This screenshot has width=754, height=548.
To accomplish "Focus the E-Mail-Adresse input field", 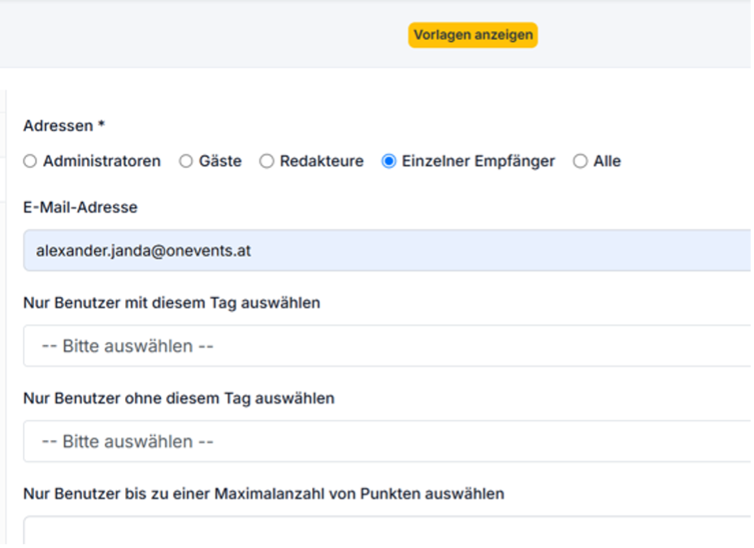I will [387, 251].
